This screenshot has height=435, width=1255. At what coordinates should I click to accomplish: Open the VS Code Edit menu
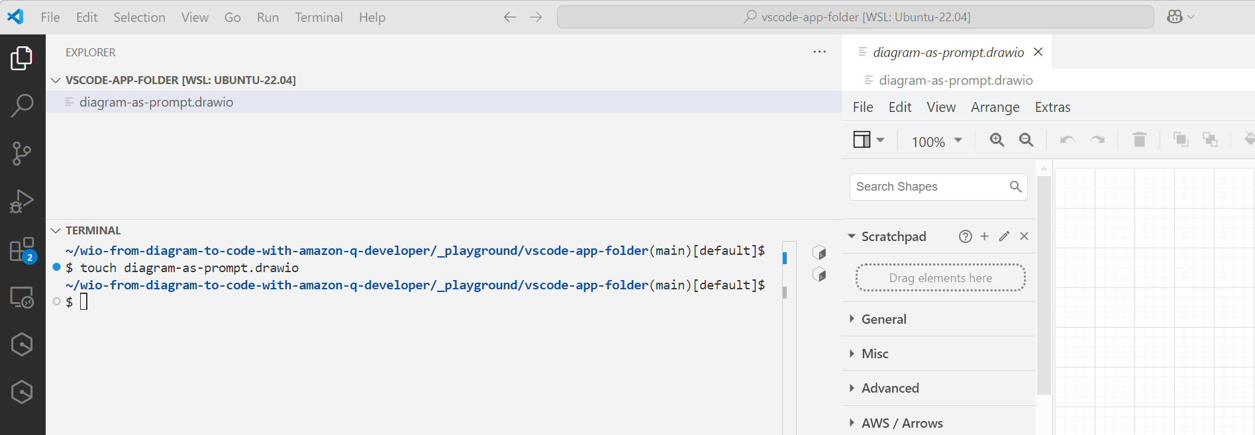tap(87, 17)
